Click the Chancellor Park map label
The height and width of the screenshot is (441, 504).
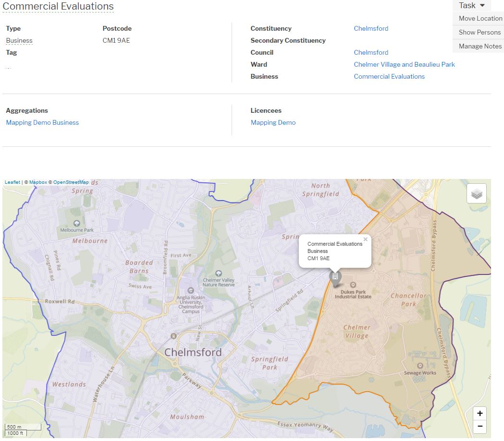pos(408,300)
